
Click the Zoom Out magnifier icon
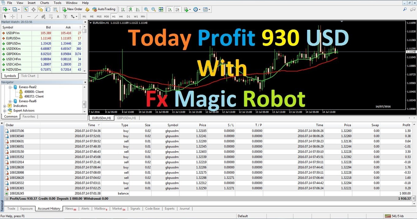[153, 10]
